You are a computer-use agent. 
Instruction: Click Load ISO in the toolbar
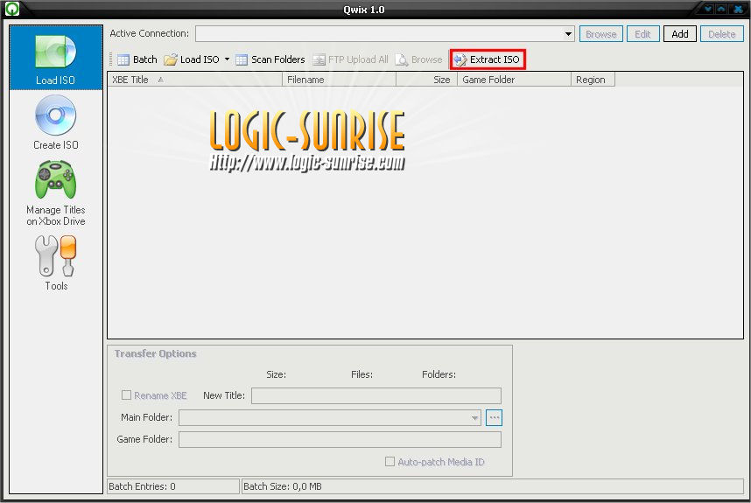click(192, 59)
